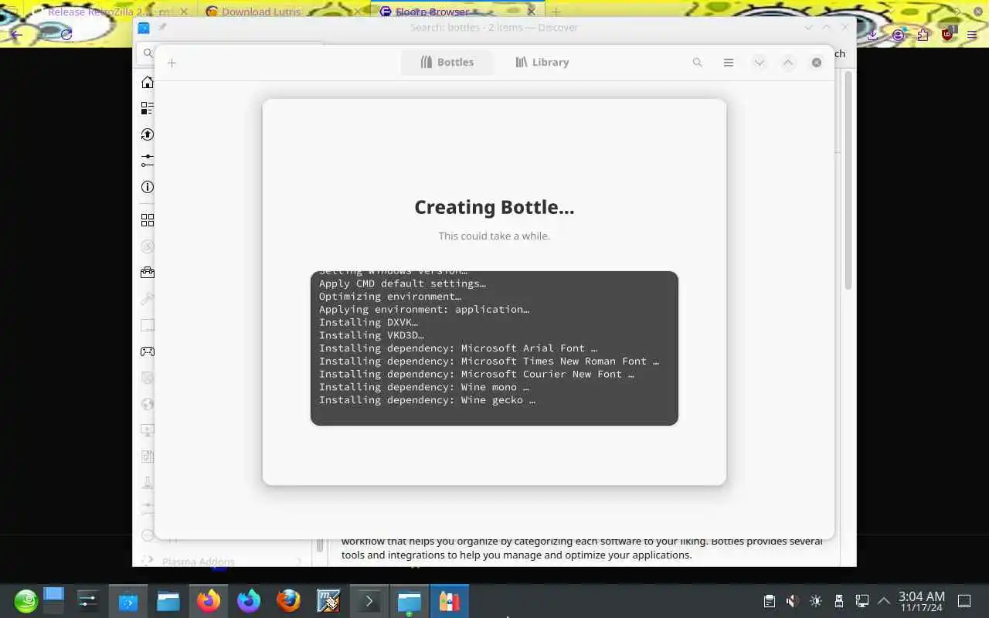The image size is (989, 618).
Task: Select the Games gamepad icon in Discover sidebar
Action: tap(147, 351)
